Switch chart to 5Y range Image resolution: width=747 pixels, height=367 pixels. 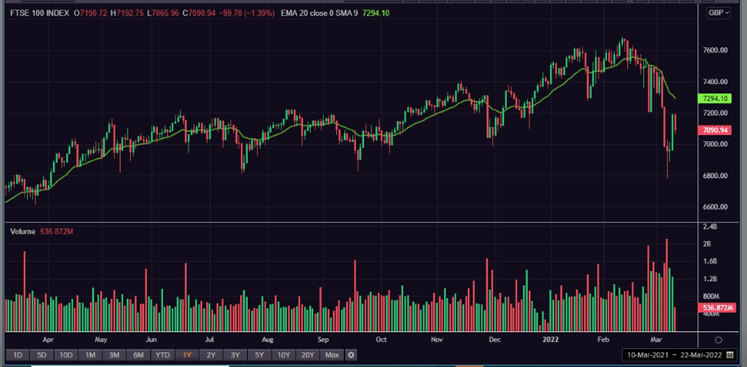[x=259, y=355]
